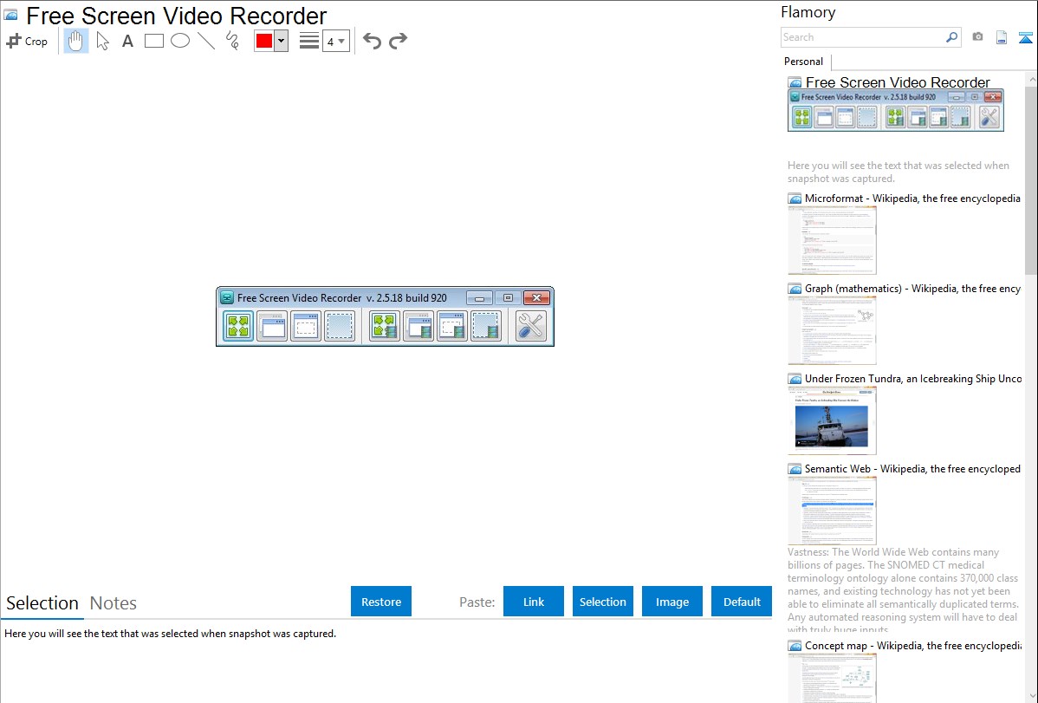Redo the last edit
Image resolution: width=1038 pixels, height=703 pixels.
[x=398, y=41]
